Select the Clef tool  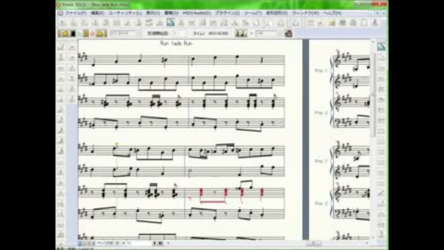pos(106,23)
